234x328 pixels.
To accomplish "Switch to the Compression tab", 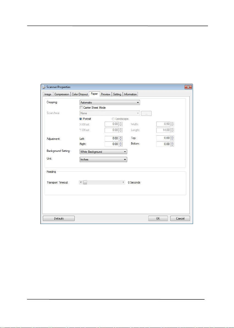I will click(62, 94).
